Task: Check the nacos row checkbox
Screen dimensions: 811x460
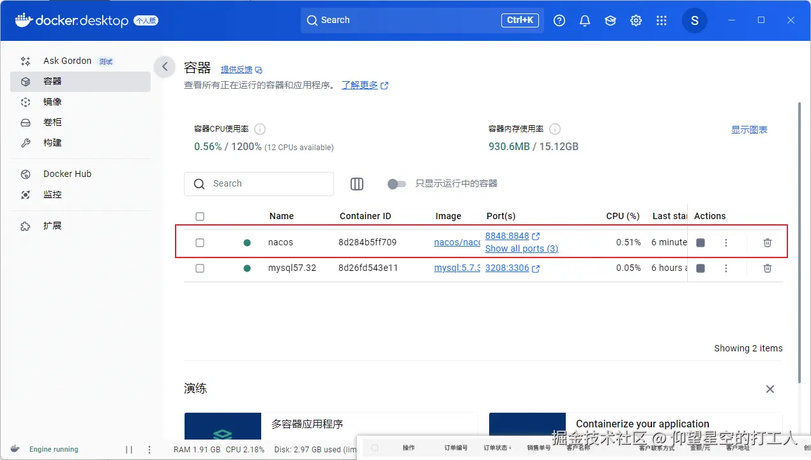Action: click(200, 243)
